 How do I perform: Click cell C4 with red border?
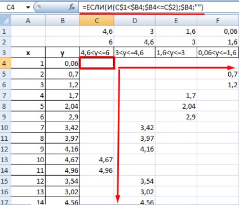(x=97, y=63)
